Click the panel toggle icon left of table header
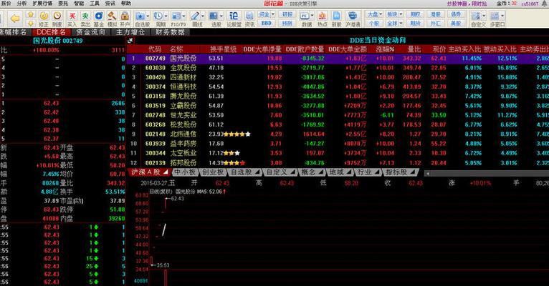The width and height of the screenshot is (549, 286). (x=130, y=41)
